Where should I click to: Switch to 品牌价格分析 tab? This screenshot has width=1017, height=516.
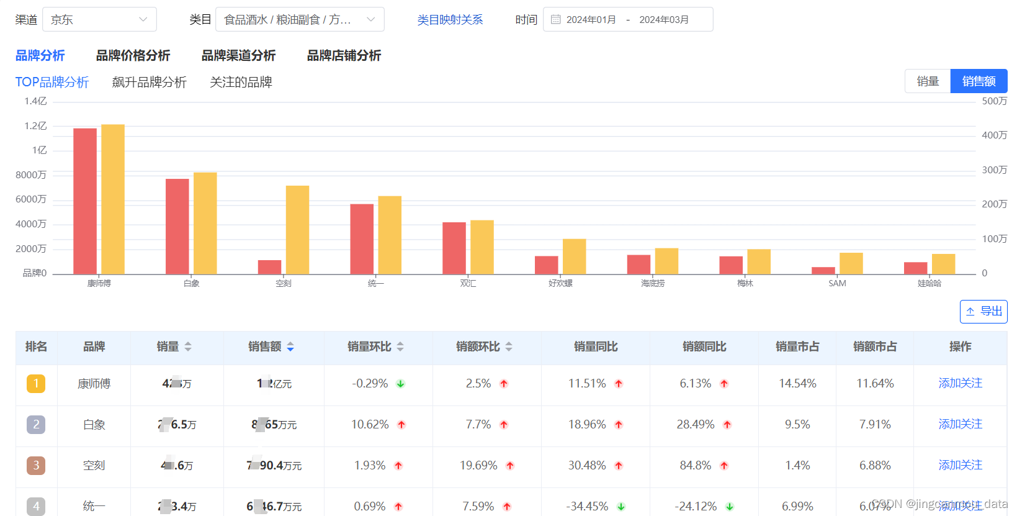tap(133, 55)
